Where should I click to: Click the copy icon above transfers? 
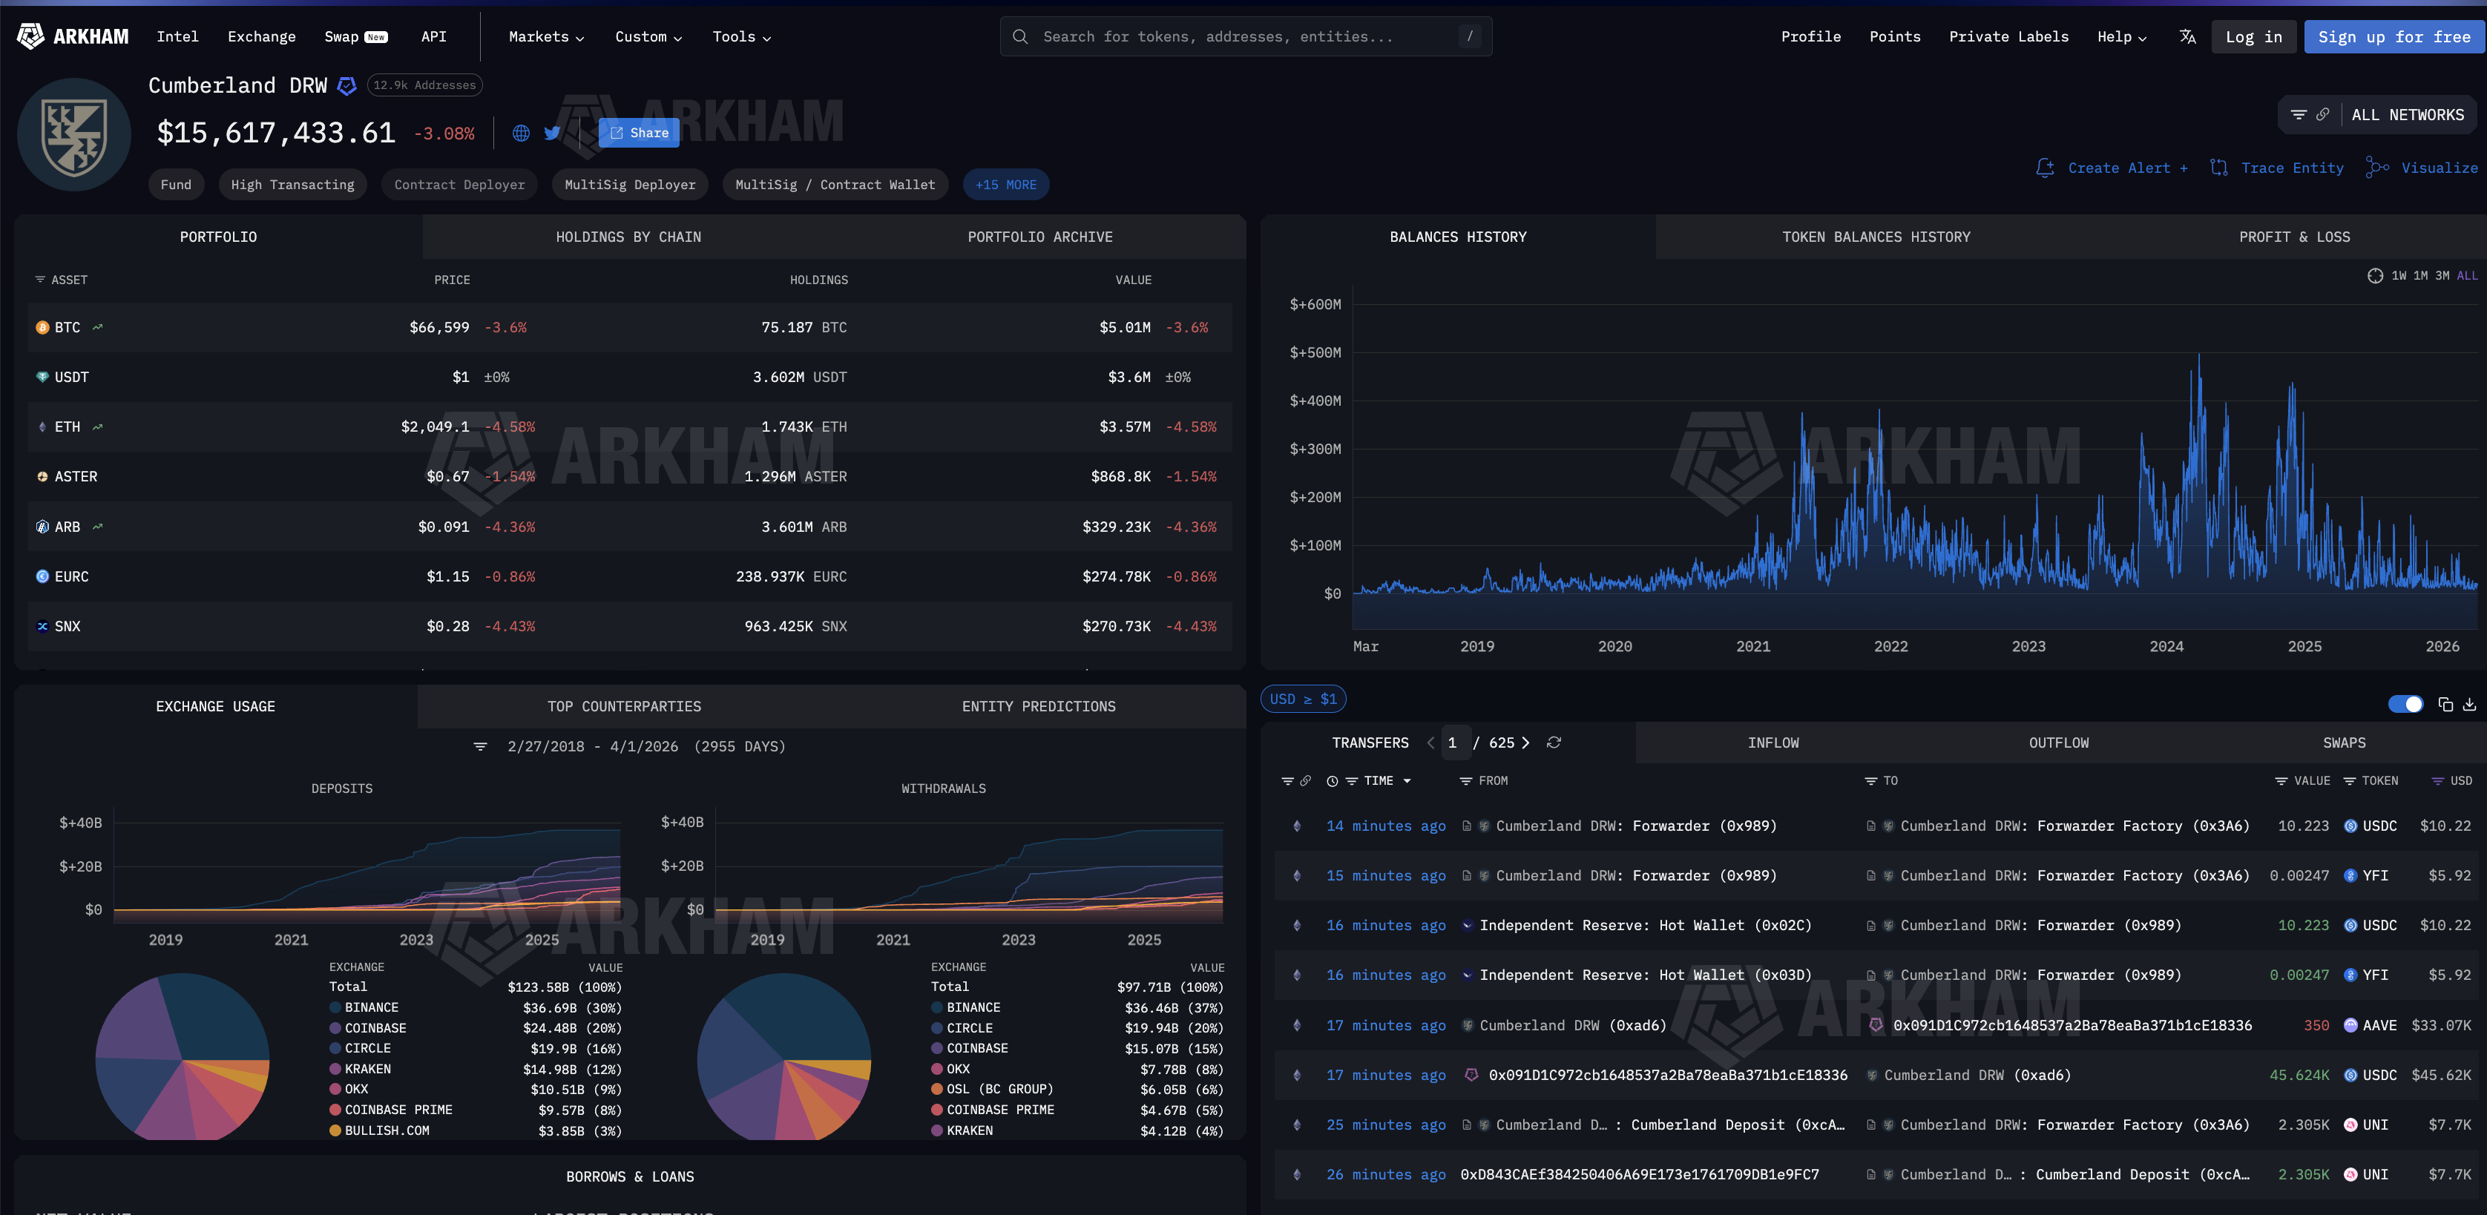[x=2445, y=705]
